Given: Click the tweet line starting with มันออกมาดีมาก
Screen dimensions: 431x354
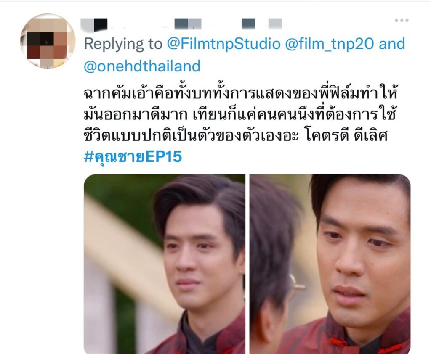Looking at the screenshot, I should click(239, 114).
